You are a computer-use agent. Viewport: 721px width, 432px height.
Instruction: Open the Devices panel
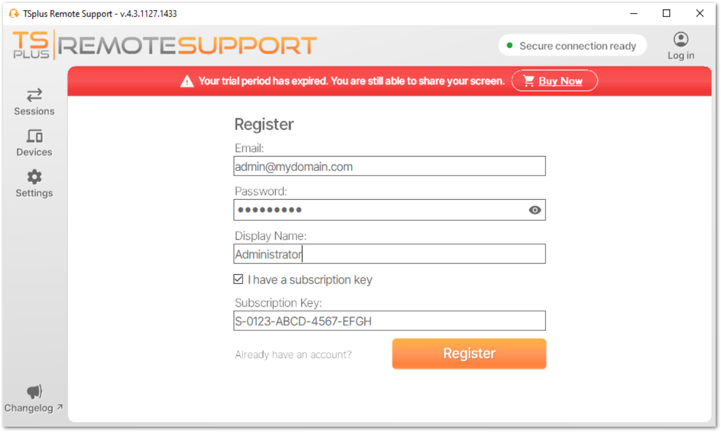point(34,142)
